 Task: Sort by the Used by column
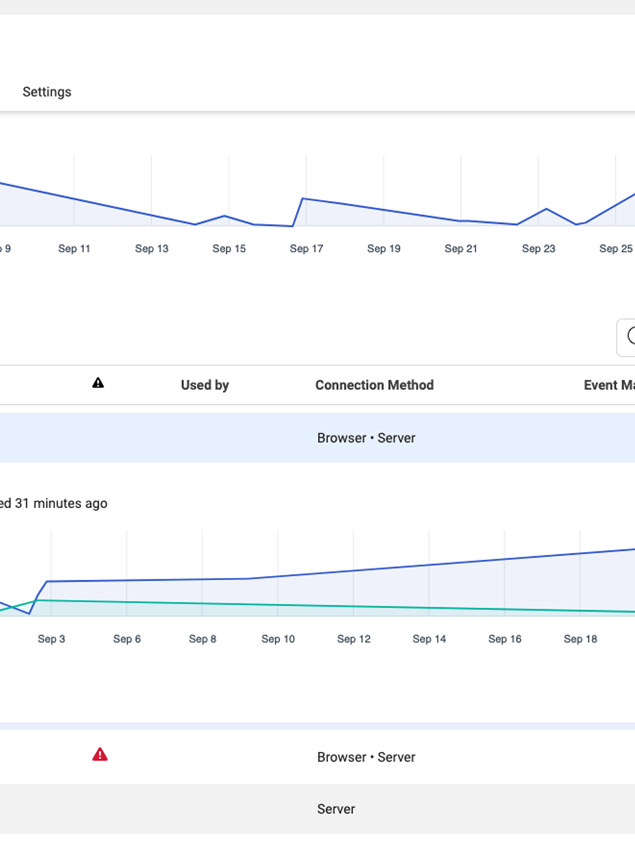click(204, 385)
